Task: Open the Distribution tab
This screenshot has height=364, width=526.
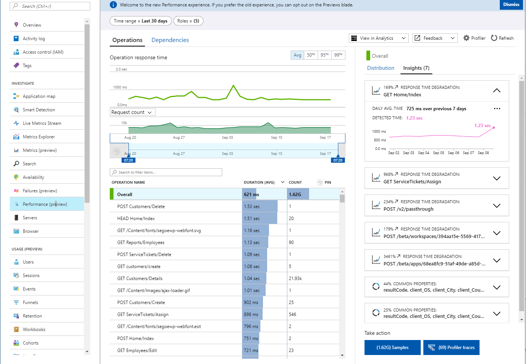Action: click(x=380, y=68)
